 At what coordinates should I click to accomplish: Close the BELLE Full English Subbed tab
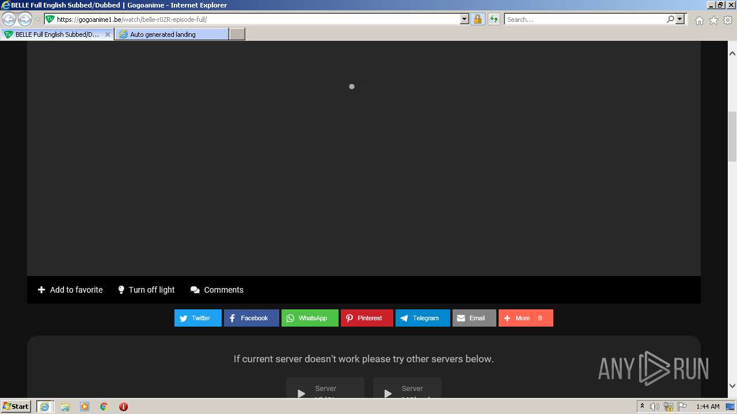[107, 34]
